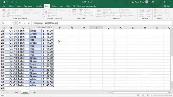Click From Table/Range
Image resolution: width=173 pixels, height=97 pixels.
pyautogui.click(x=14, y=16)
